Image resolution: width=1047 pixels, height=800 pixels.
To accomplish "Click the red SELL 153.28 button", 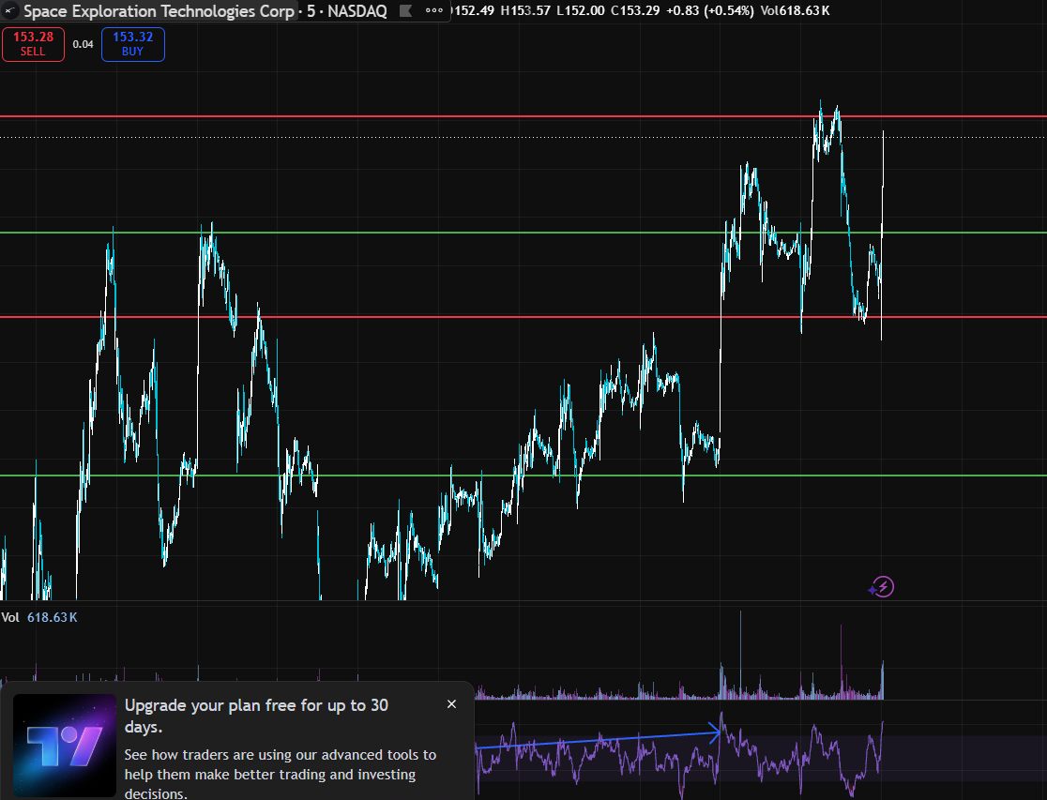I will tap(34, 44).
